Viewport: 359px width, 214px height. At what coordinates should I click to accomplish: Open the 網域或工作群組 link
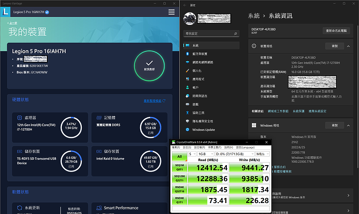278,111
